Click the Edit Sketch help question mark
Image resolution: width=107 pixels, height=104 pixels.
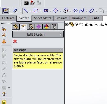coord(60,34)
